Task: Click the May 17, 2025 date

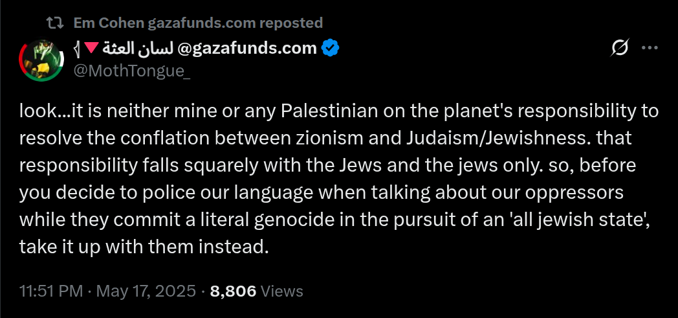Action: coord(146,291)
